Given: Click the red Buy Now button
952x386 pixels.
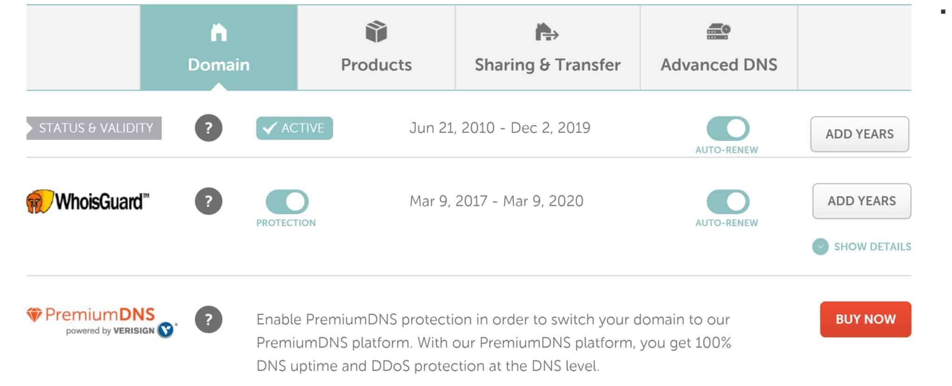Looking at the screenshot, I should (866, 320).
